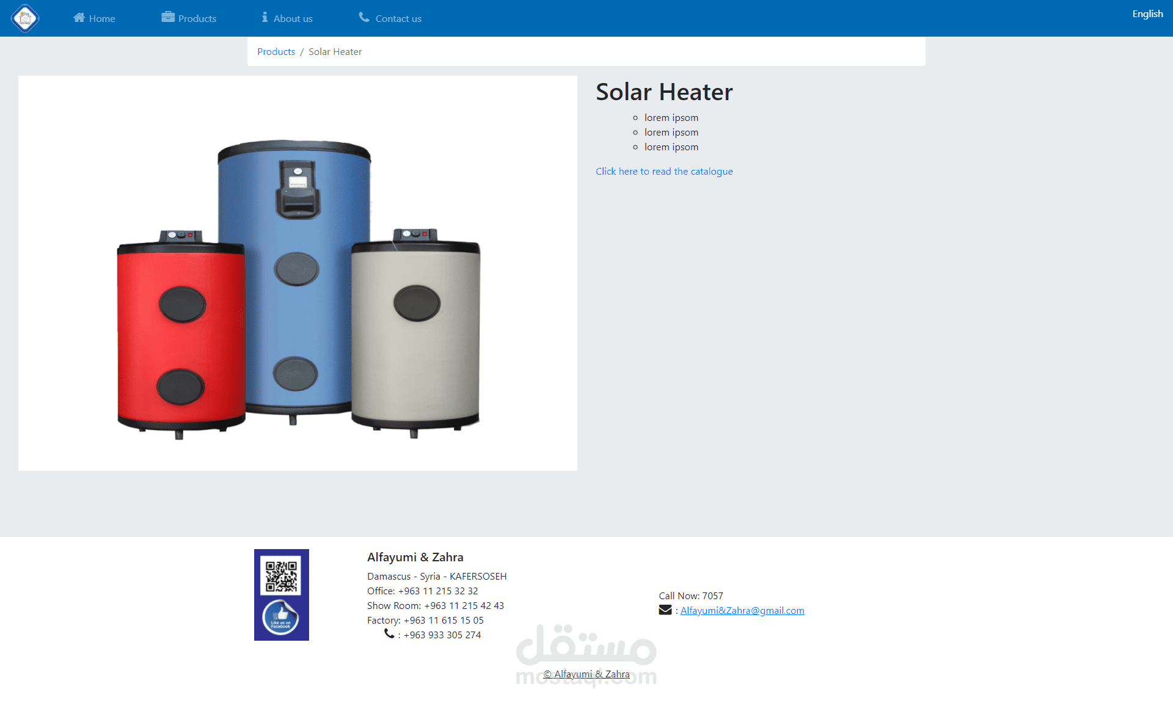Open the Home menu item
The width and height of the screenshot is (1173, 703).
coord(101,19)
